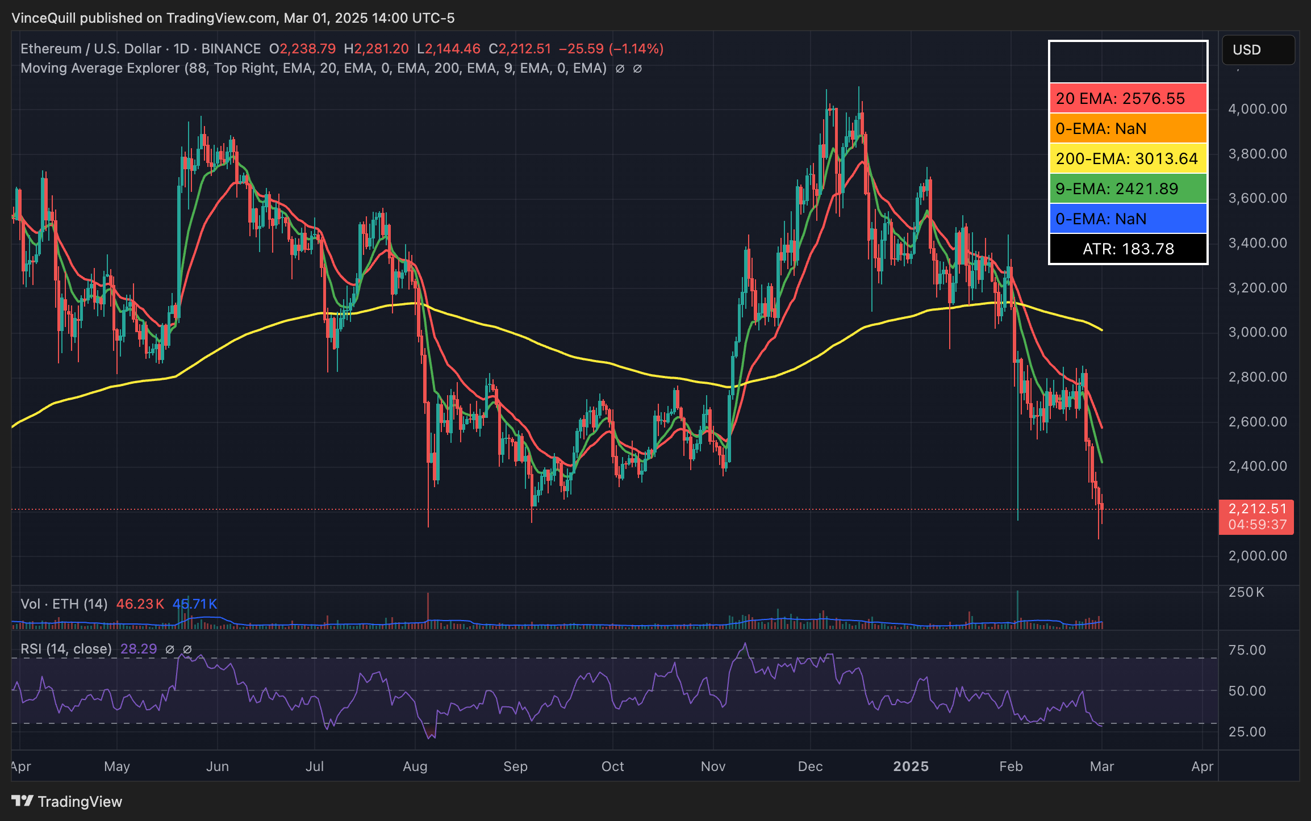
Task: Click the yellow 200-EMA color swatch
Action: point(1128,158)
